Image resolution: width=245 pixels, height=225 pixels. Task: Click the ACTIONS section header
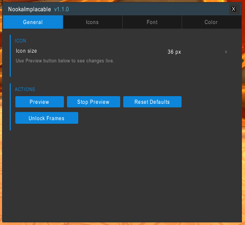[x=25, y=89]
